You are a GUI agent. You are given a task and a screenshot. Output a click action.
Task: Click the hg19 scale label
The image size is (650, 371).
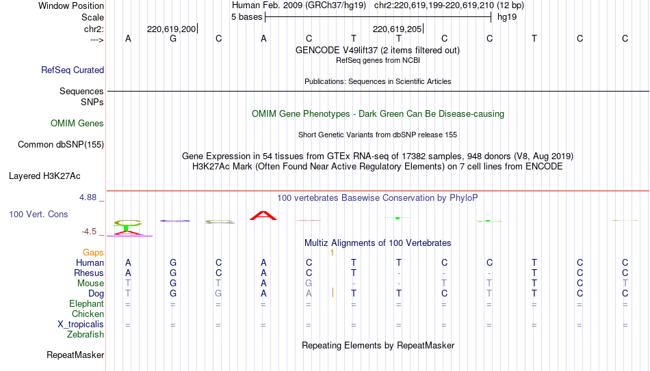click(507, 17)
